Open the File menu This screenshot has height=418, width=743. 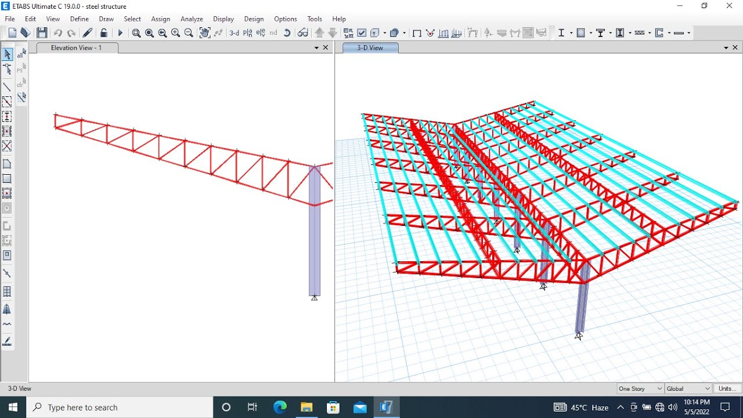tap(10, 19)
